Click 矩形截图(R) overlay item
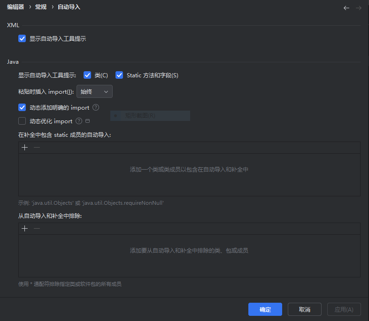 click(150, 116)
